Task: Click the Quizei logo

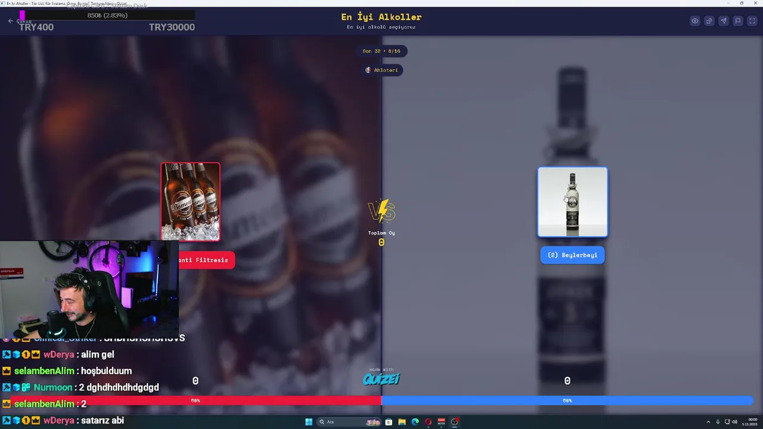Action: (381, 379)
